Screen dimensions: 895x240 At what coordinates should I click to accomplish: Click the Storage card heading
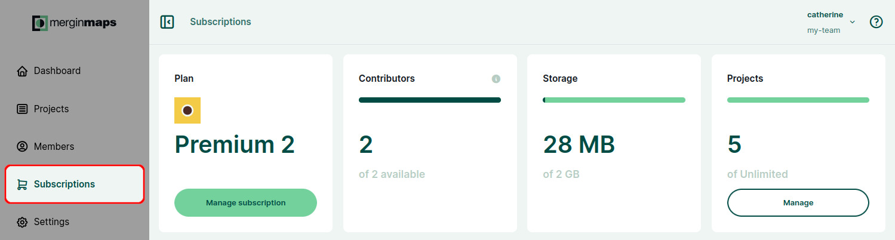pyautogui.click(x=560, y=79)
